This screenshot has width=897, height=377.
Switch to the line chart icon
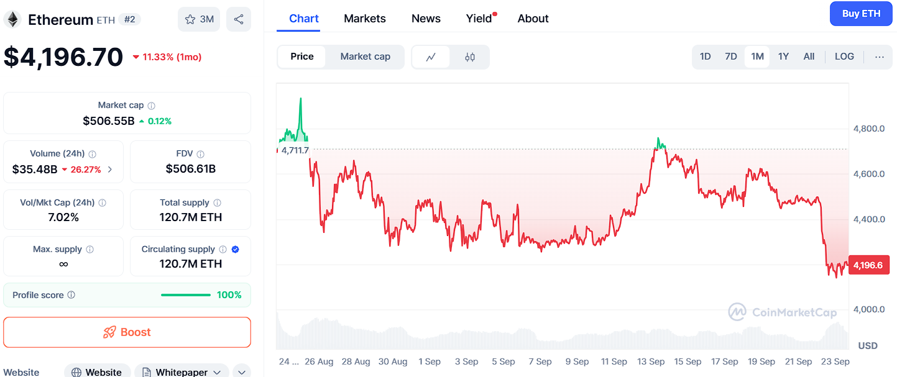431,57
